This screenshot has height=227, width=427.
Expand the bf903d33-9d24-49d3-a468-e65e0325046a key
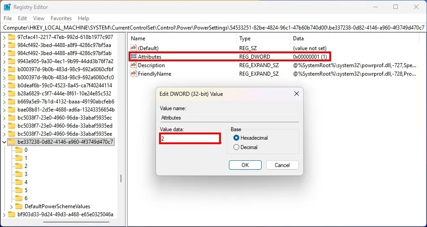pyautogui.click(x=4, y=214)
